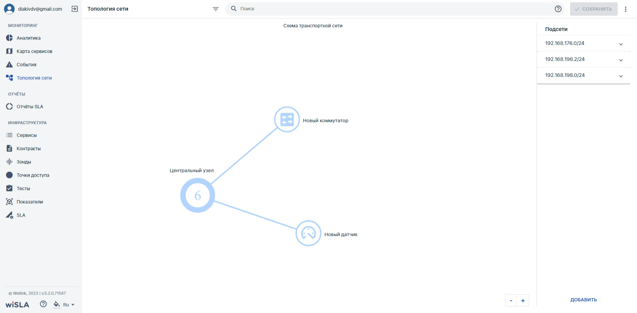
Task: Click the logout icon beside the email
Action: pos(74,9)
